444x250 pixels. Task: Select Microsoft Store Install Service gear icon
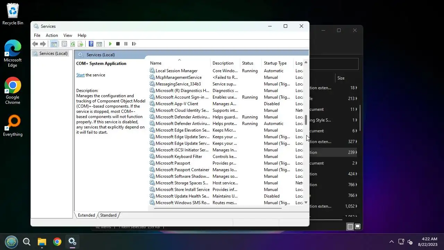coord(152,190)
